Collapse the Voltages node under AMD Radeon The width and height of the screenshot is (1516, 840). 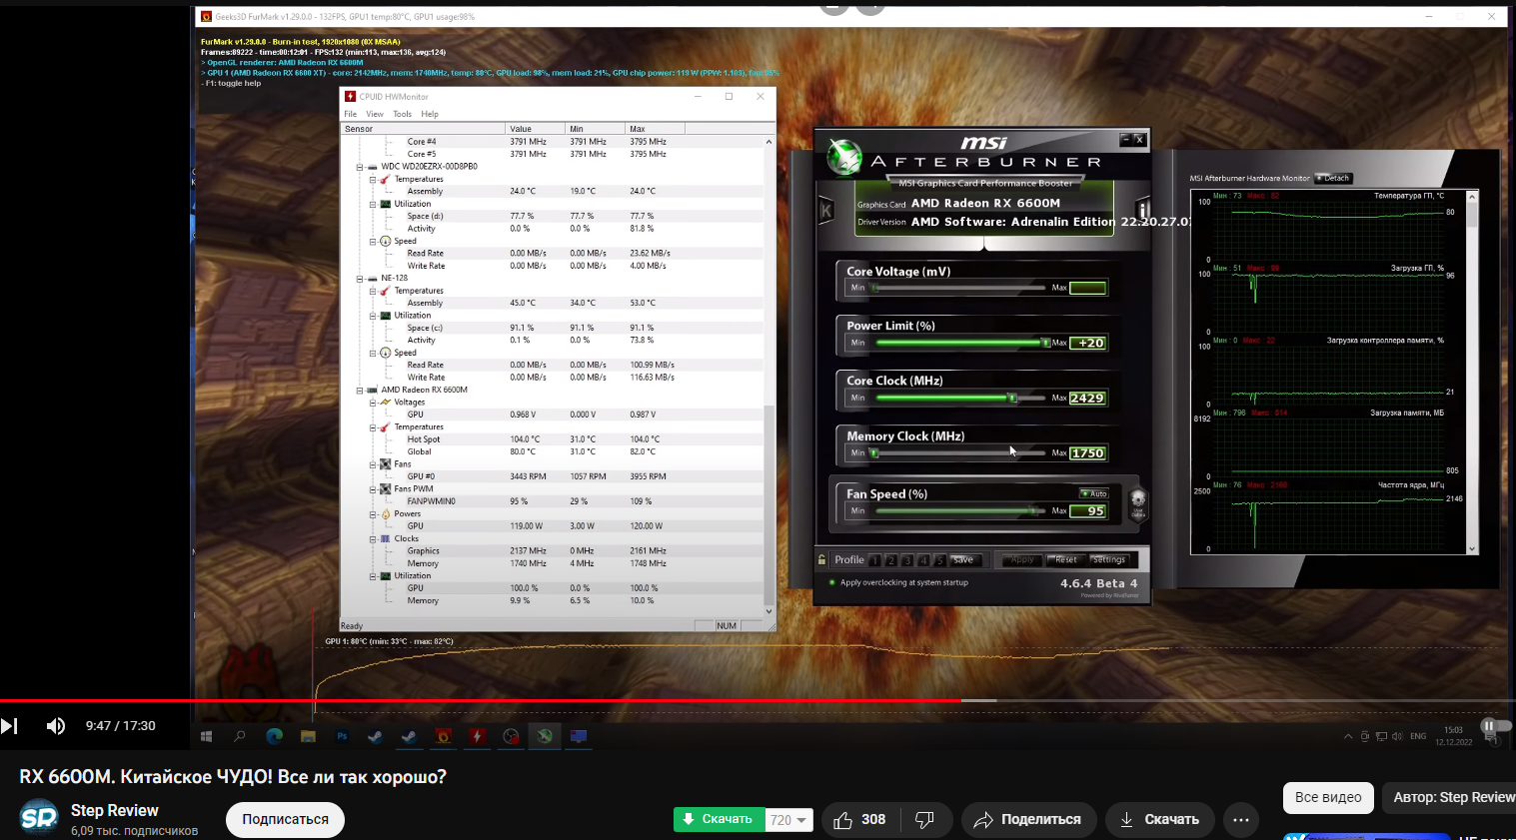click(373, 403)
